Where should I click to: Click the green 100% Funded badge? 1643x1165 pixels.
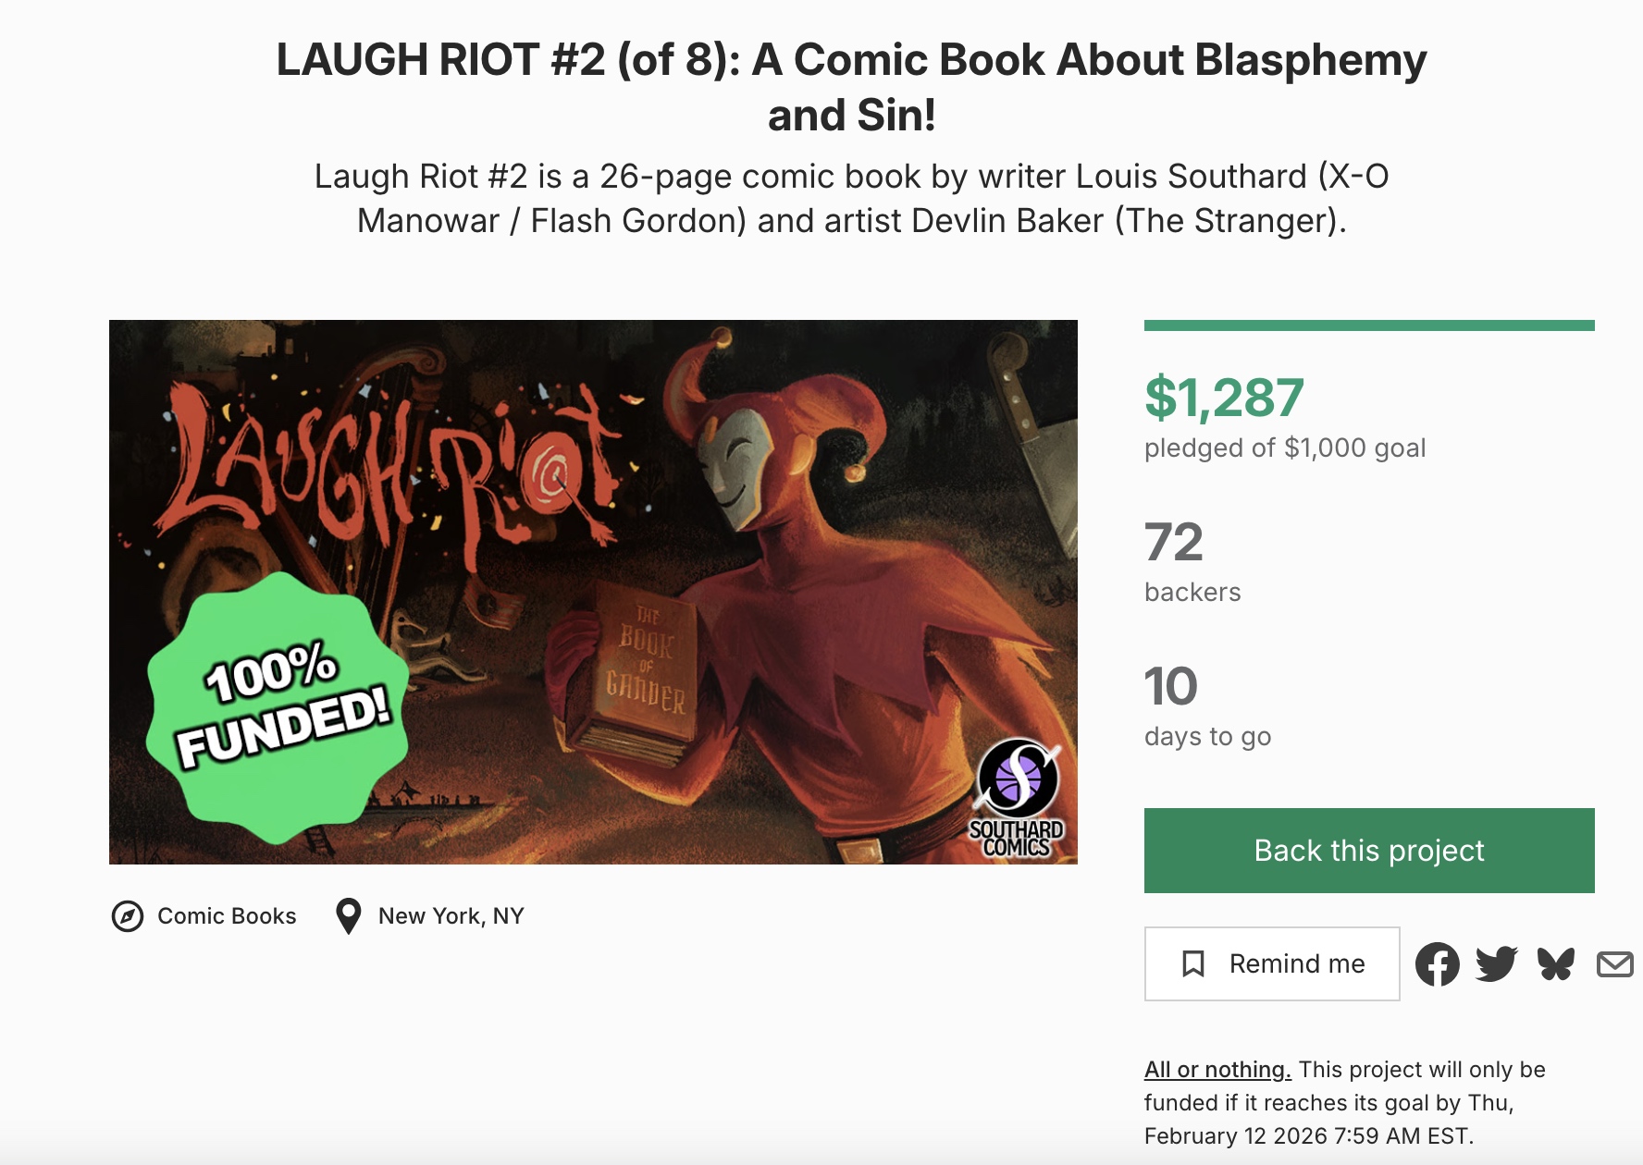(278, 707)
